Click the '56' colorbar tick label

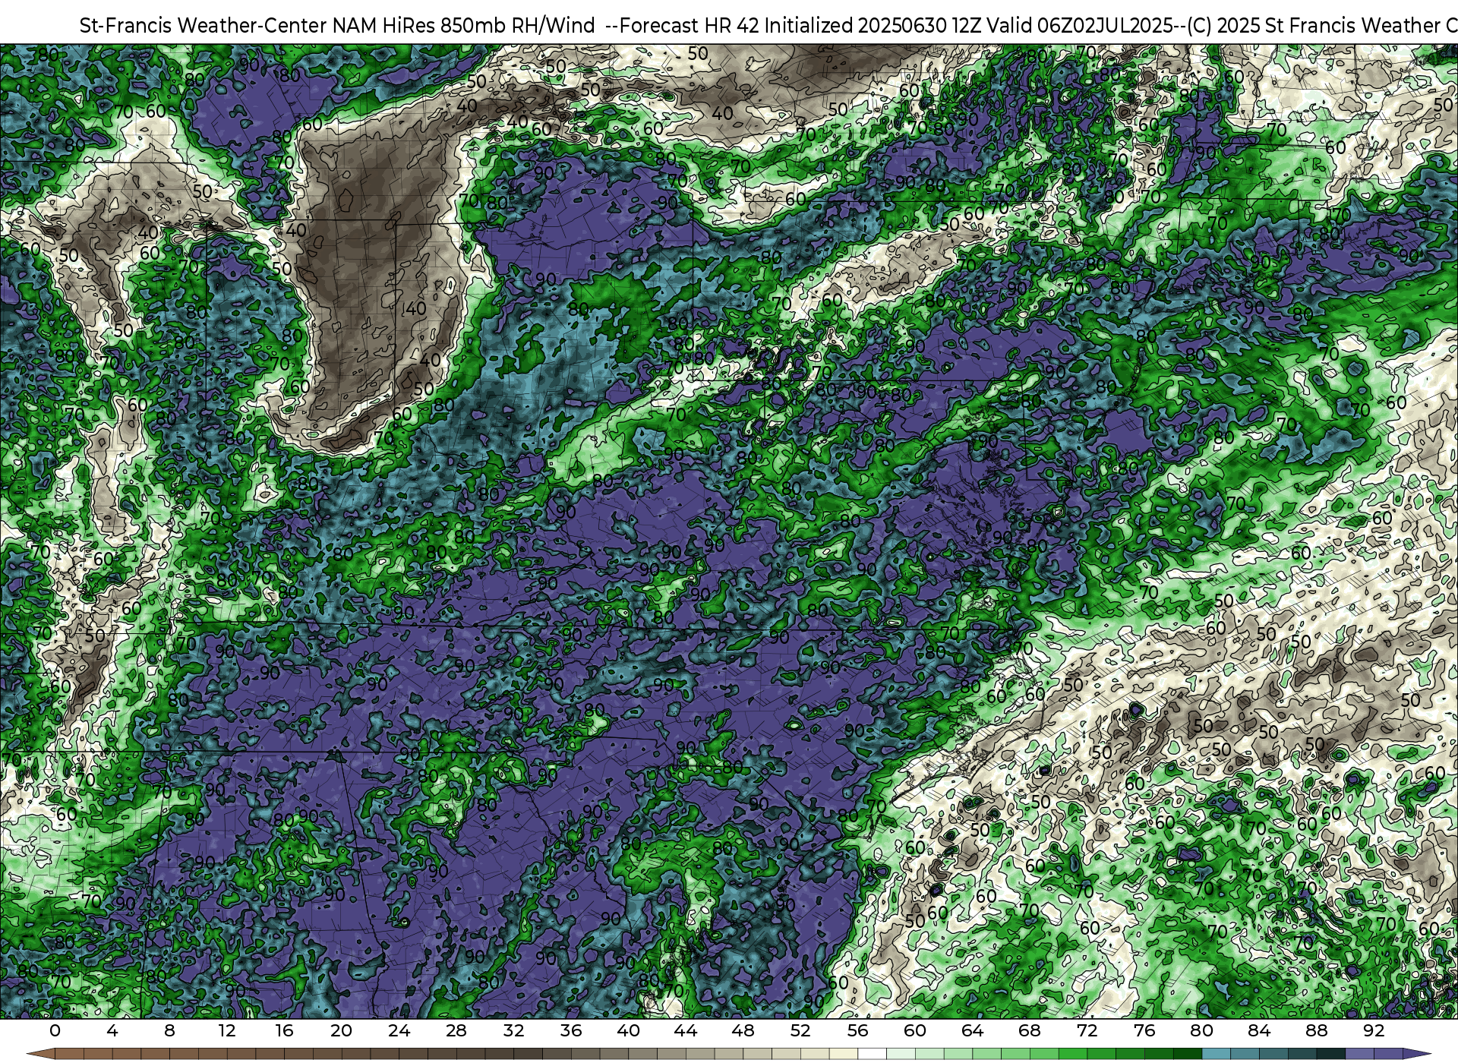(x=857, y=1030)
